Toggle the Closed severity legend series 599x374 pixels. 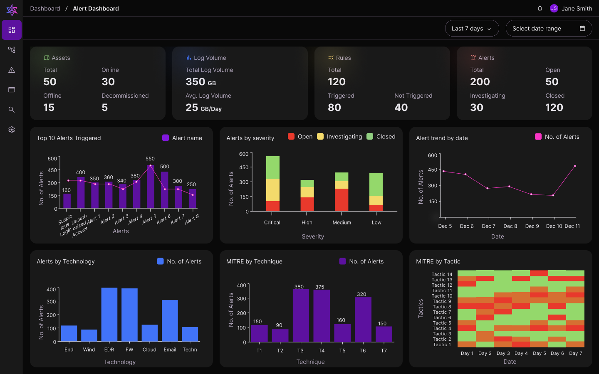click(381, 136)
